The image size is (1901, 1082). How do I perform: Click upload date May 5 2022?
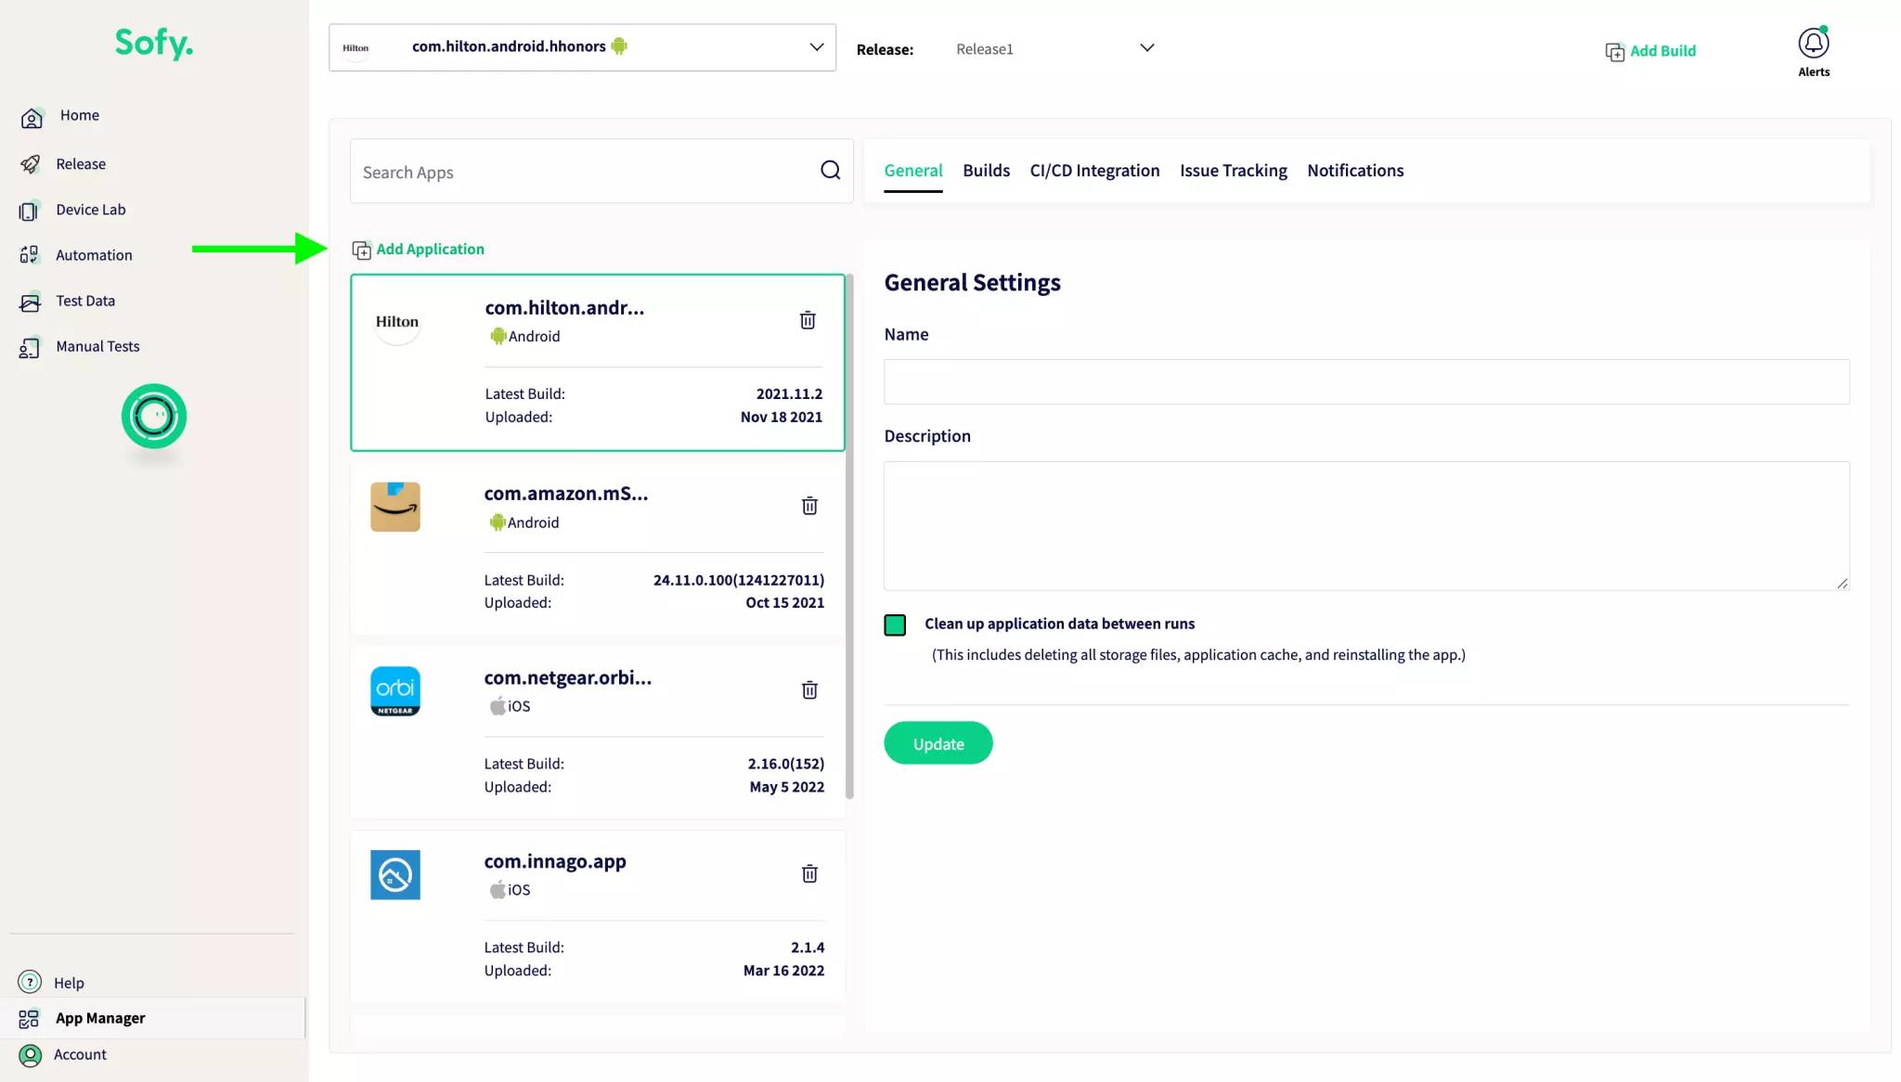click(787, 787)
